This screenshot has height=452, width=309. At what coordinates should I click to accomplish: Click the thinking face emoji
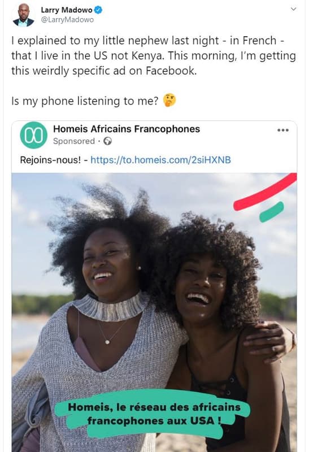tap(169, 101)
